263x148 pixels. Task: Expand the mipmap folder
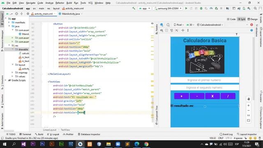(12, 72)
